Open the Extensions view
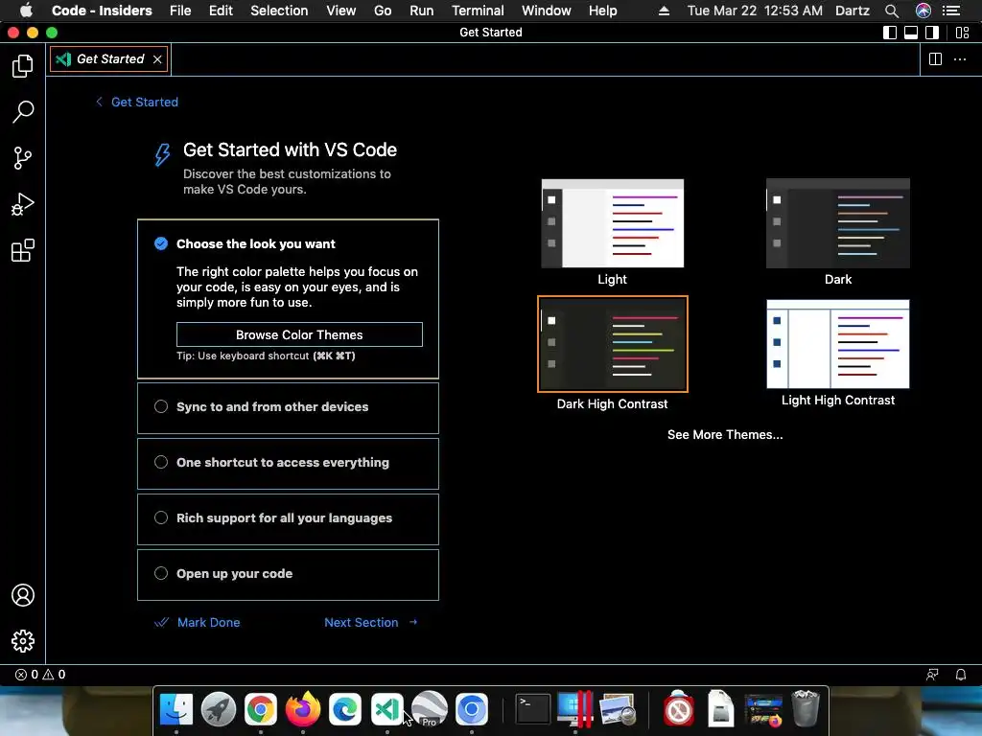982x736 pixels. [23, 250]
